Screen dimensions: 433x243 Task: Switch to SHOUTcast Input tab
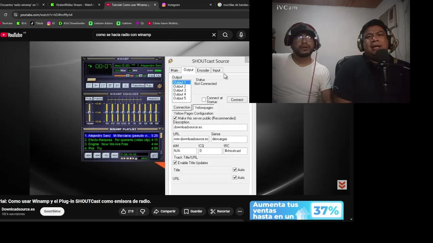coord(216,70)
